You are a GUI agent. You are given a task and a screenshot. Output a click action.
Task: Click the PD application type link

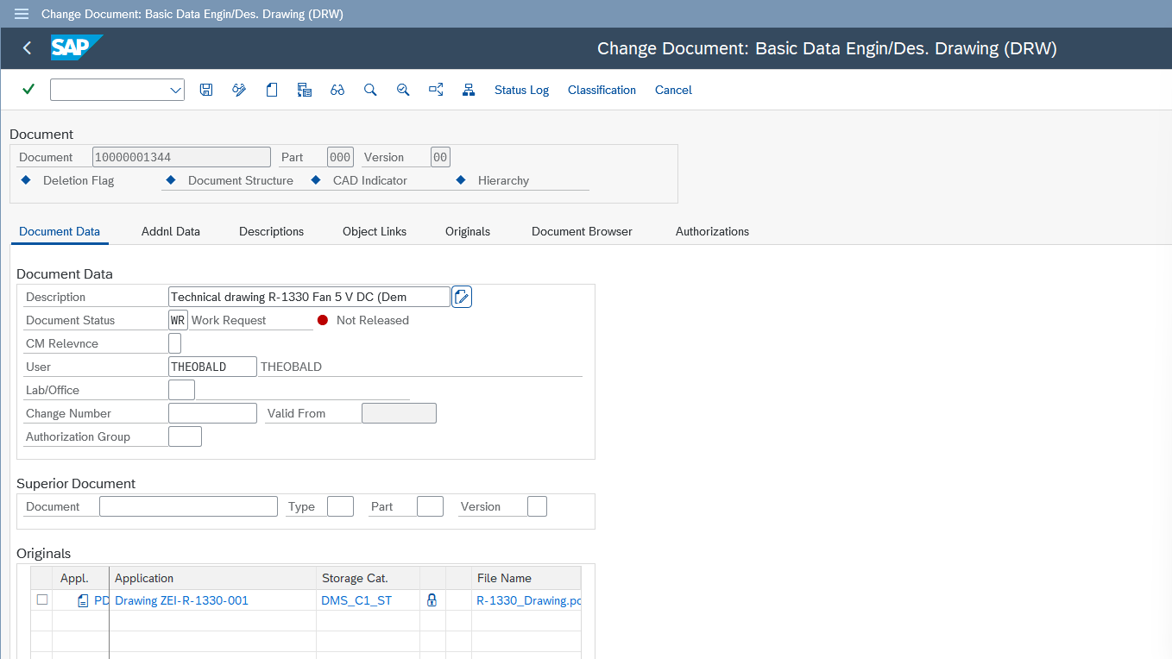point(101,600)
